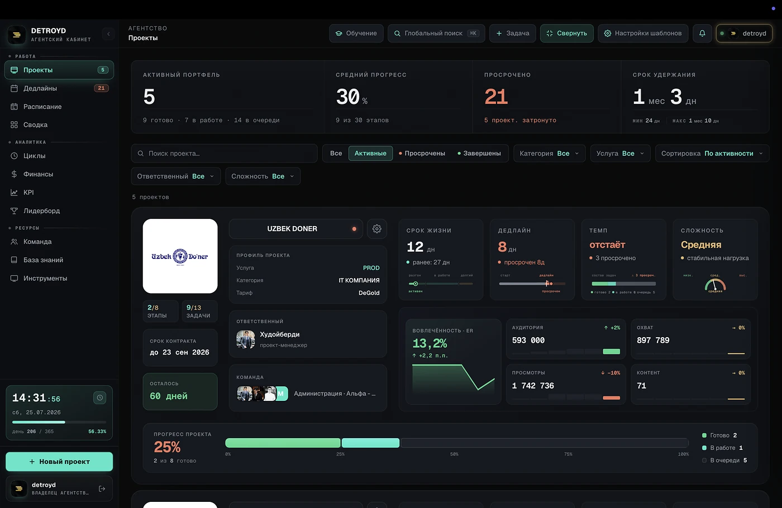Select the Активные filter
Image resolution: width=782 pixels, height=508 pixels.
(x=370, y=154)
